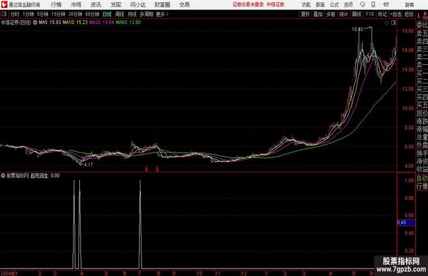This screenshot has width=428, height=276.
Task: Open the 市场 menu
Action: pyautogui.click(x=76, y=5)
